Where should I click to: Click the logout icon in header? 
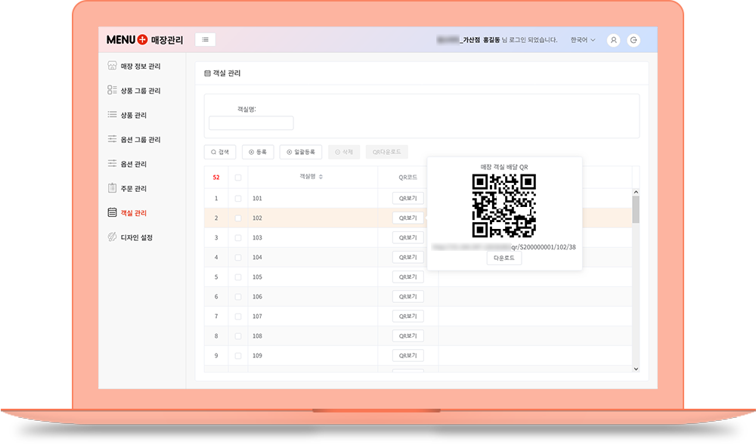coord(634,41)
